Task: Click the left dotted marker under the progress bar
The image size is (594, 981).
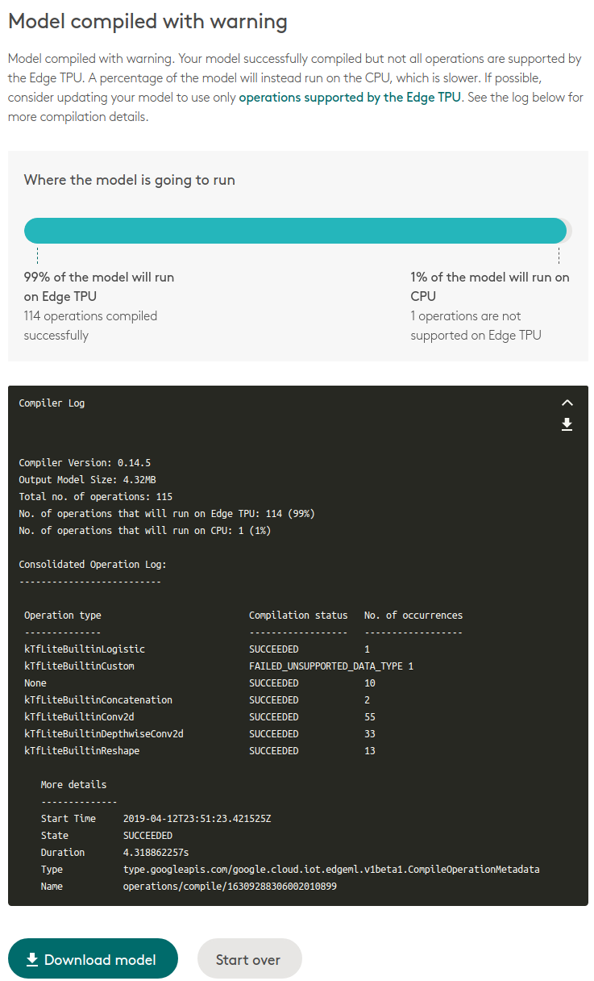Action: click(35, 255)
